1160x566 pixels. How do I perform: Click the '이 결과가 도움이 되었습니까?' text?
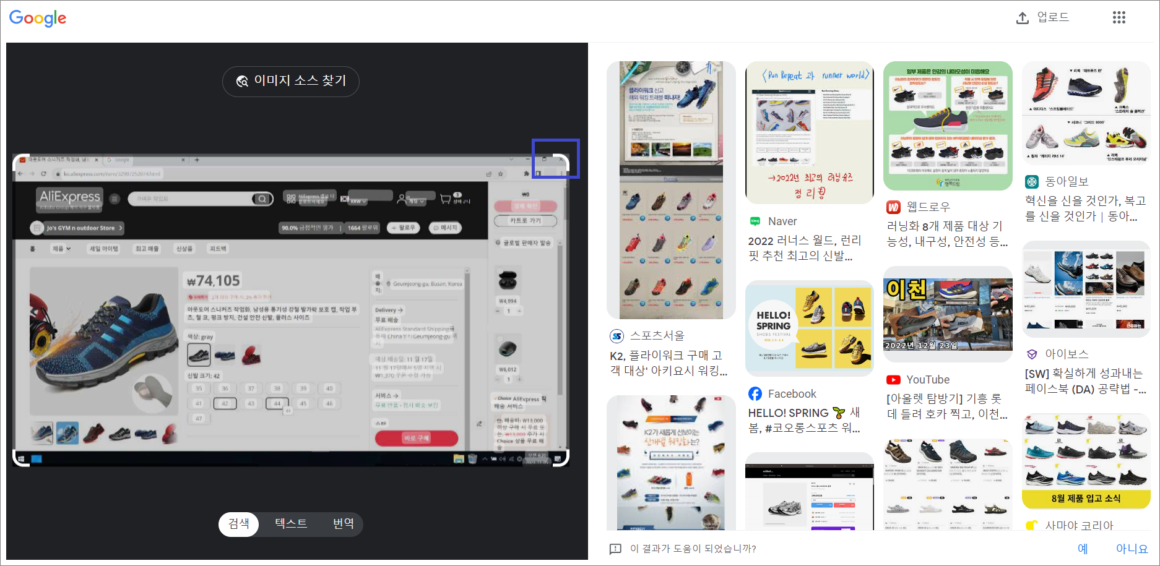click(x=693, y=549)
